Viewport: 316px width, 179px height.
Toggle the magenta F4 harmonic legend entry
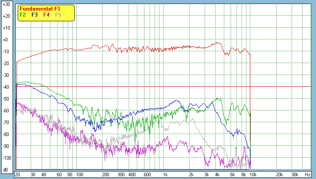point(46,15)
